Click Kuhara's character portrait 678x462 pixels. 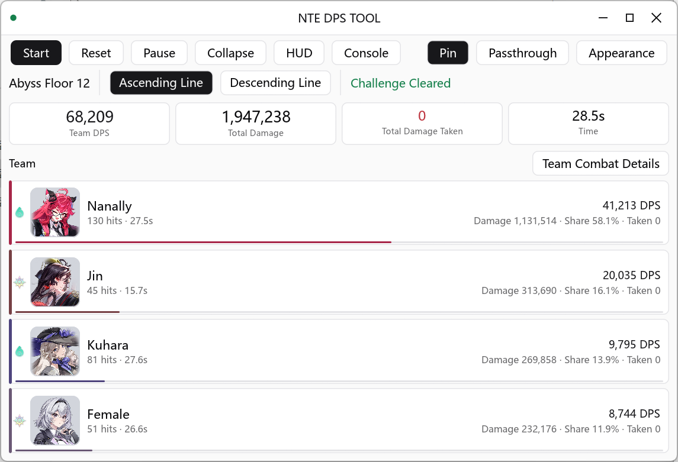[55, 351]
